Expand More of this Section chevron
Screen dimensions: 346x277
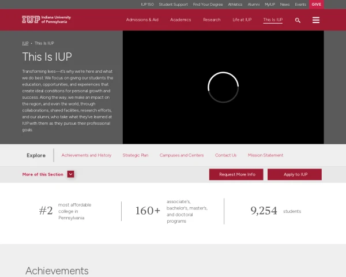pyautogui.click(x=70, y=174)
